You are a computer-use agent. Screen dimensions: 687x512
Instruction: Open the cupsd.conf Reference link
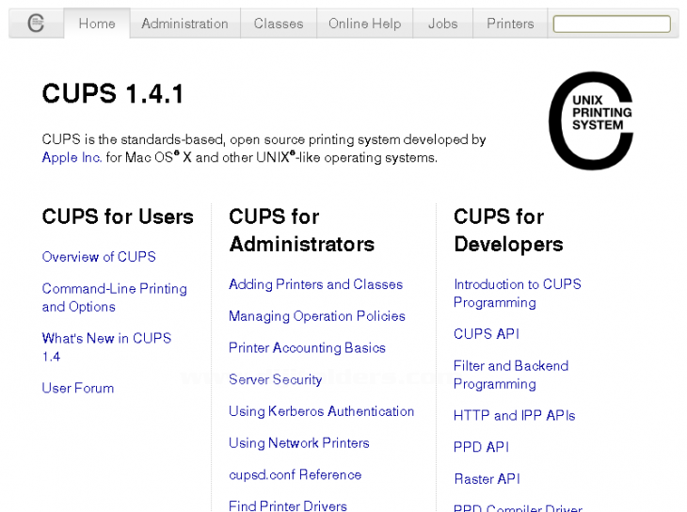(x=295, y=474)
